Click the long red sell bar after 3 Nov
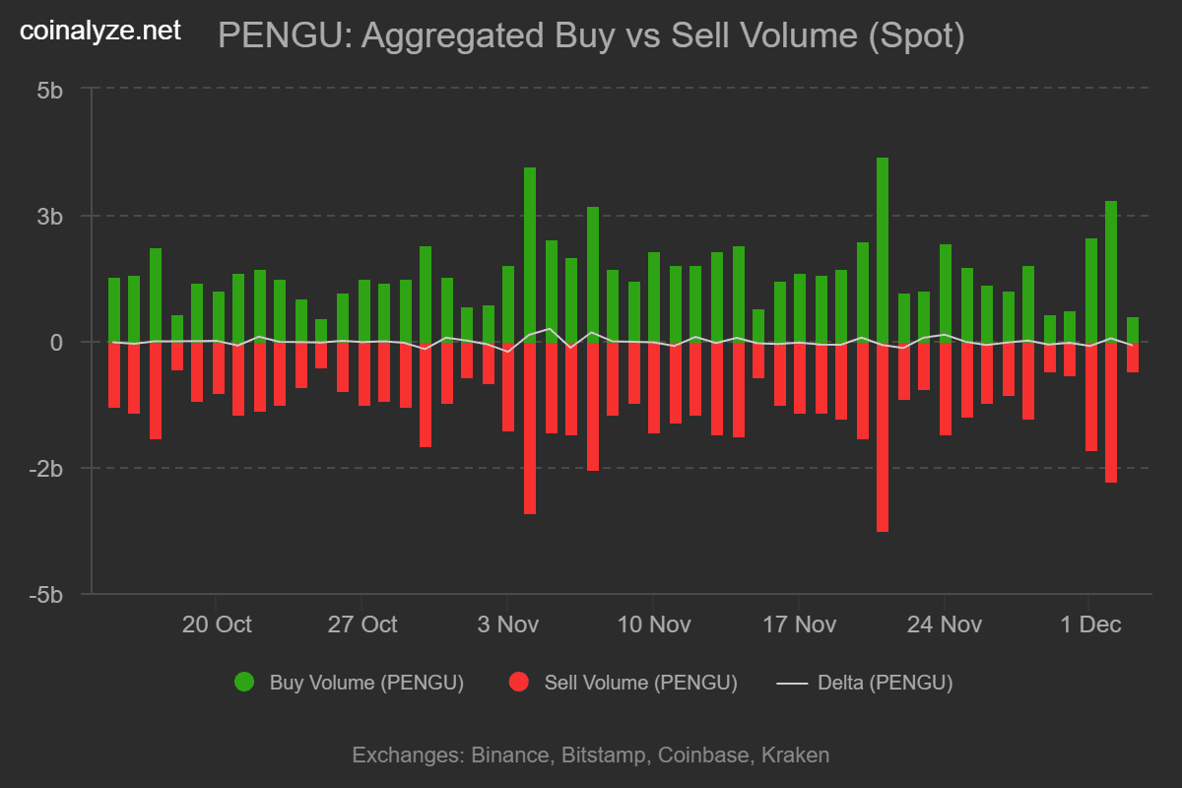 [530, 427]
